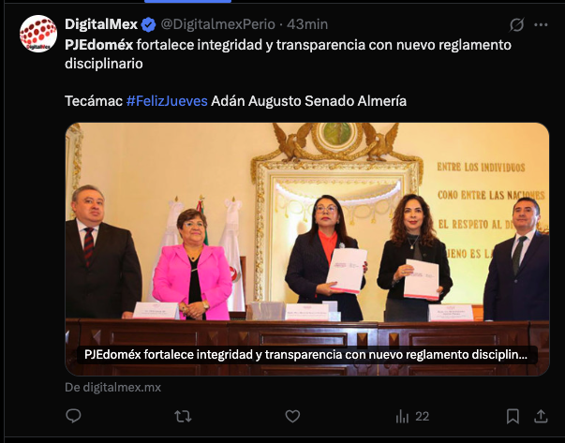The width and height of the screenshot is (565, 443).
Task: Repost this tweet using retweet icon
Action: [183, 417]
